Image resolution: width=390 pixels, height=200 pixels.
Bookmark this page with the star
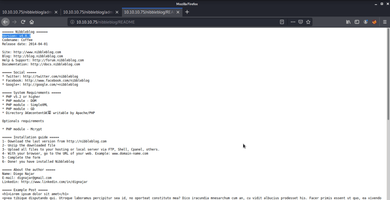tap(308, 22)
